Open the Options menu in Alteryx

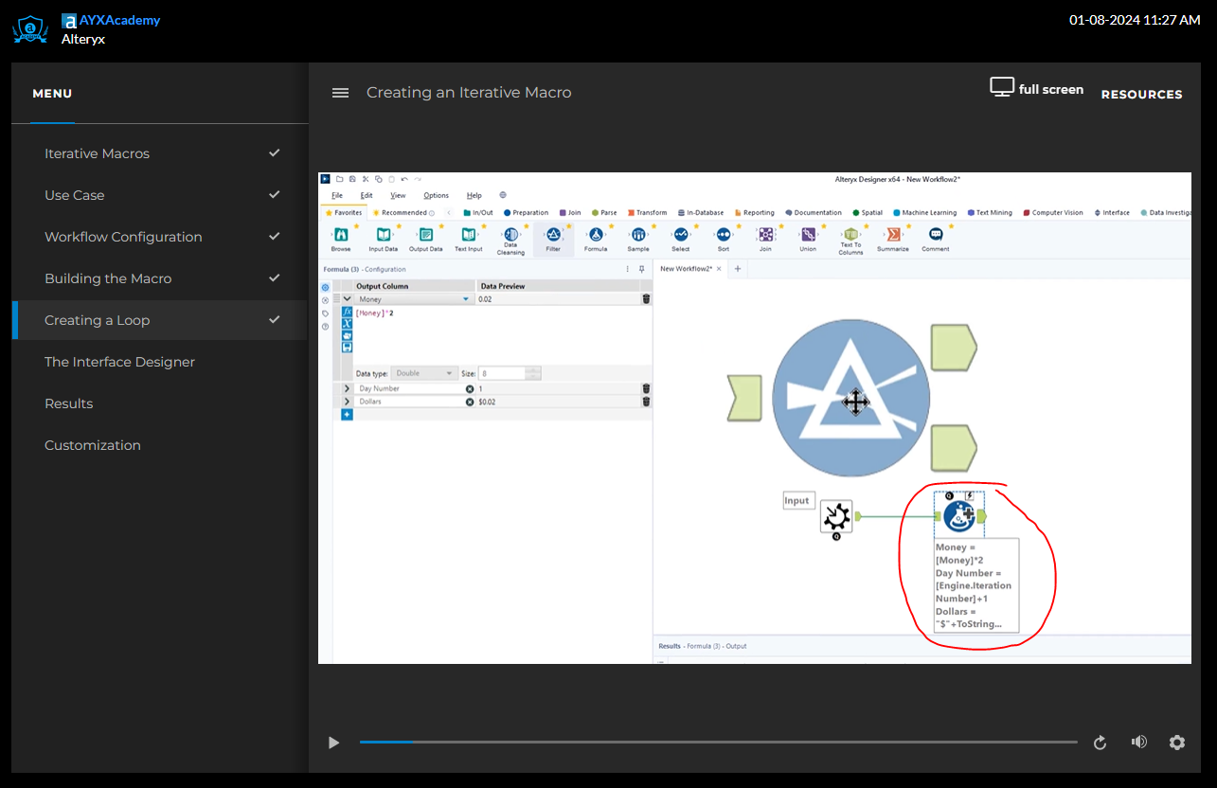pyautogui.click(x=436, y=195)
